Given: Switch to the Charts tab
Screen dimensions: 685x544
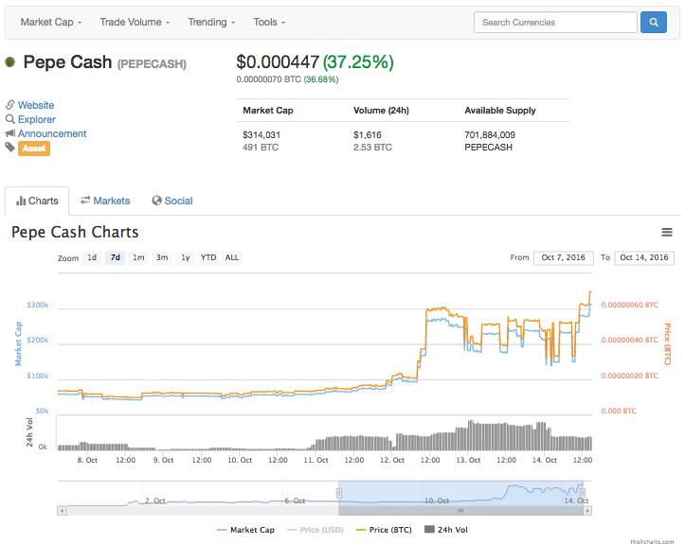Looking at the screenshot, I should pyautogui.click(x=37, y=201).
